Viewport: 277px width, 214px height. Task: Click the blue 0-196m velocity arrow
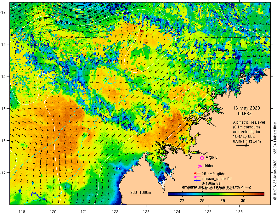click(x=197, y=180)
